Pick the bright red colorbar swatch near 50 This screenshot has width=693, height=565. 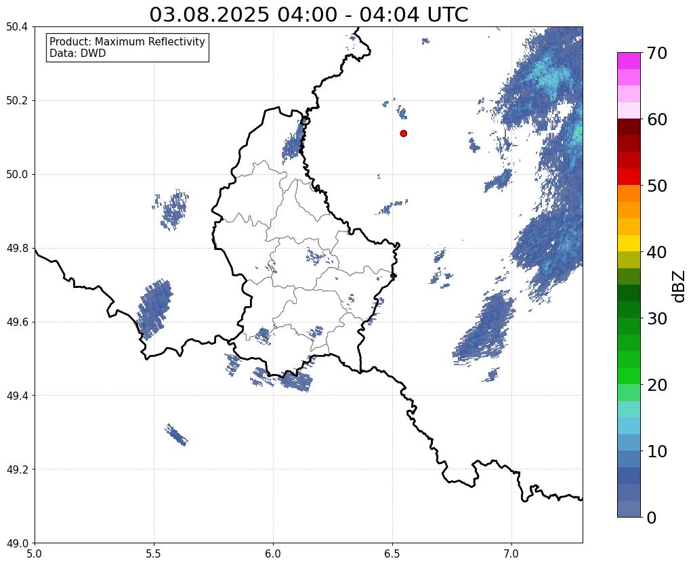629,177
